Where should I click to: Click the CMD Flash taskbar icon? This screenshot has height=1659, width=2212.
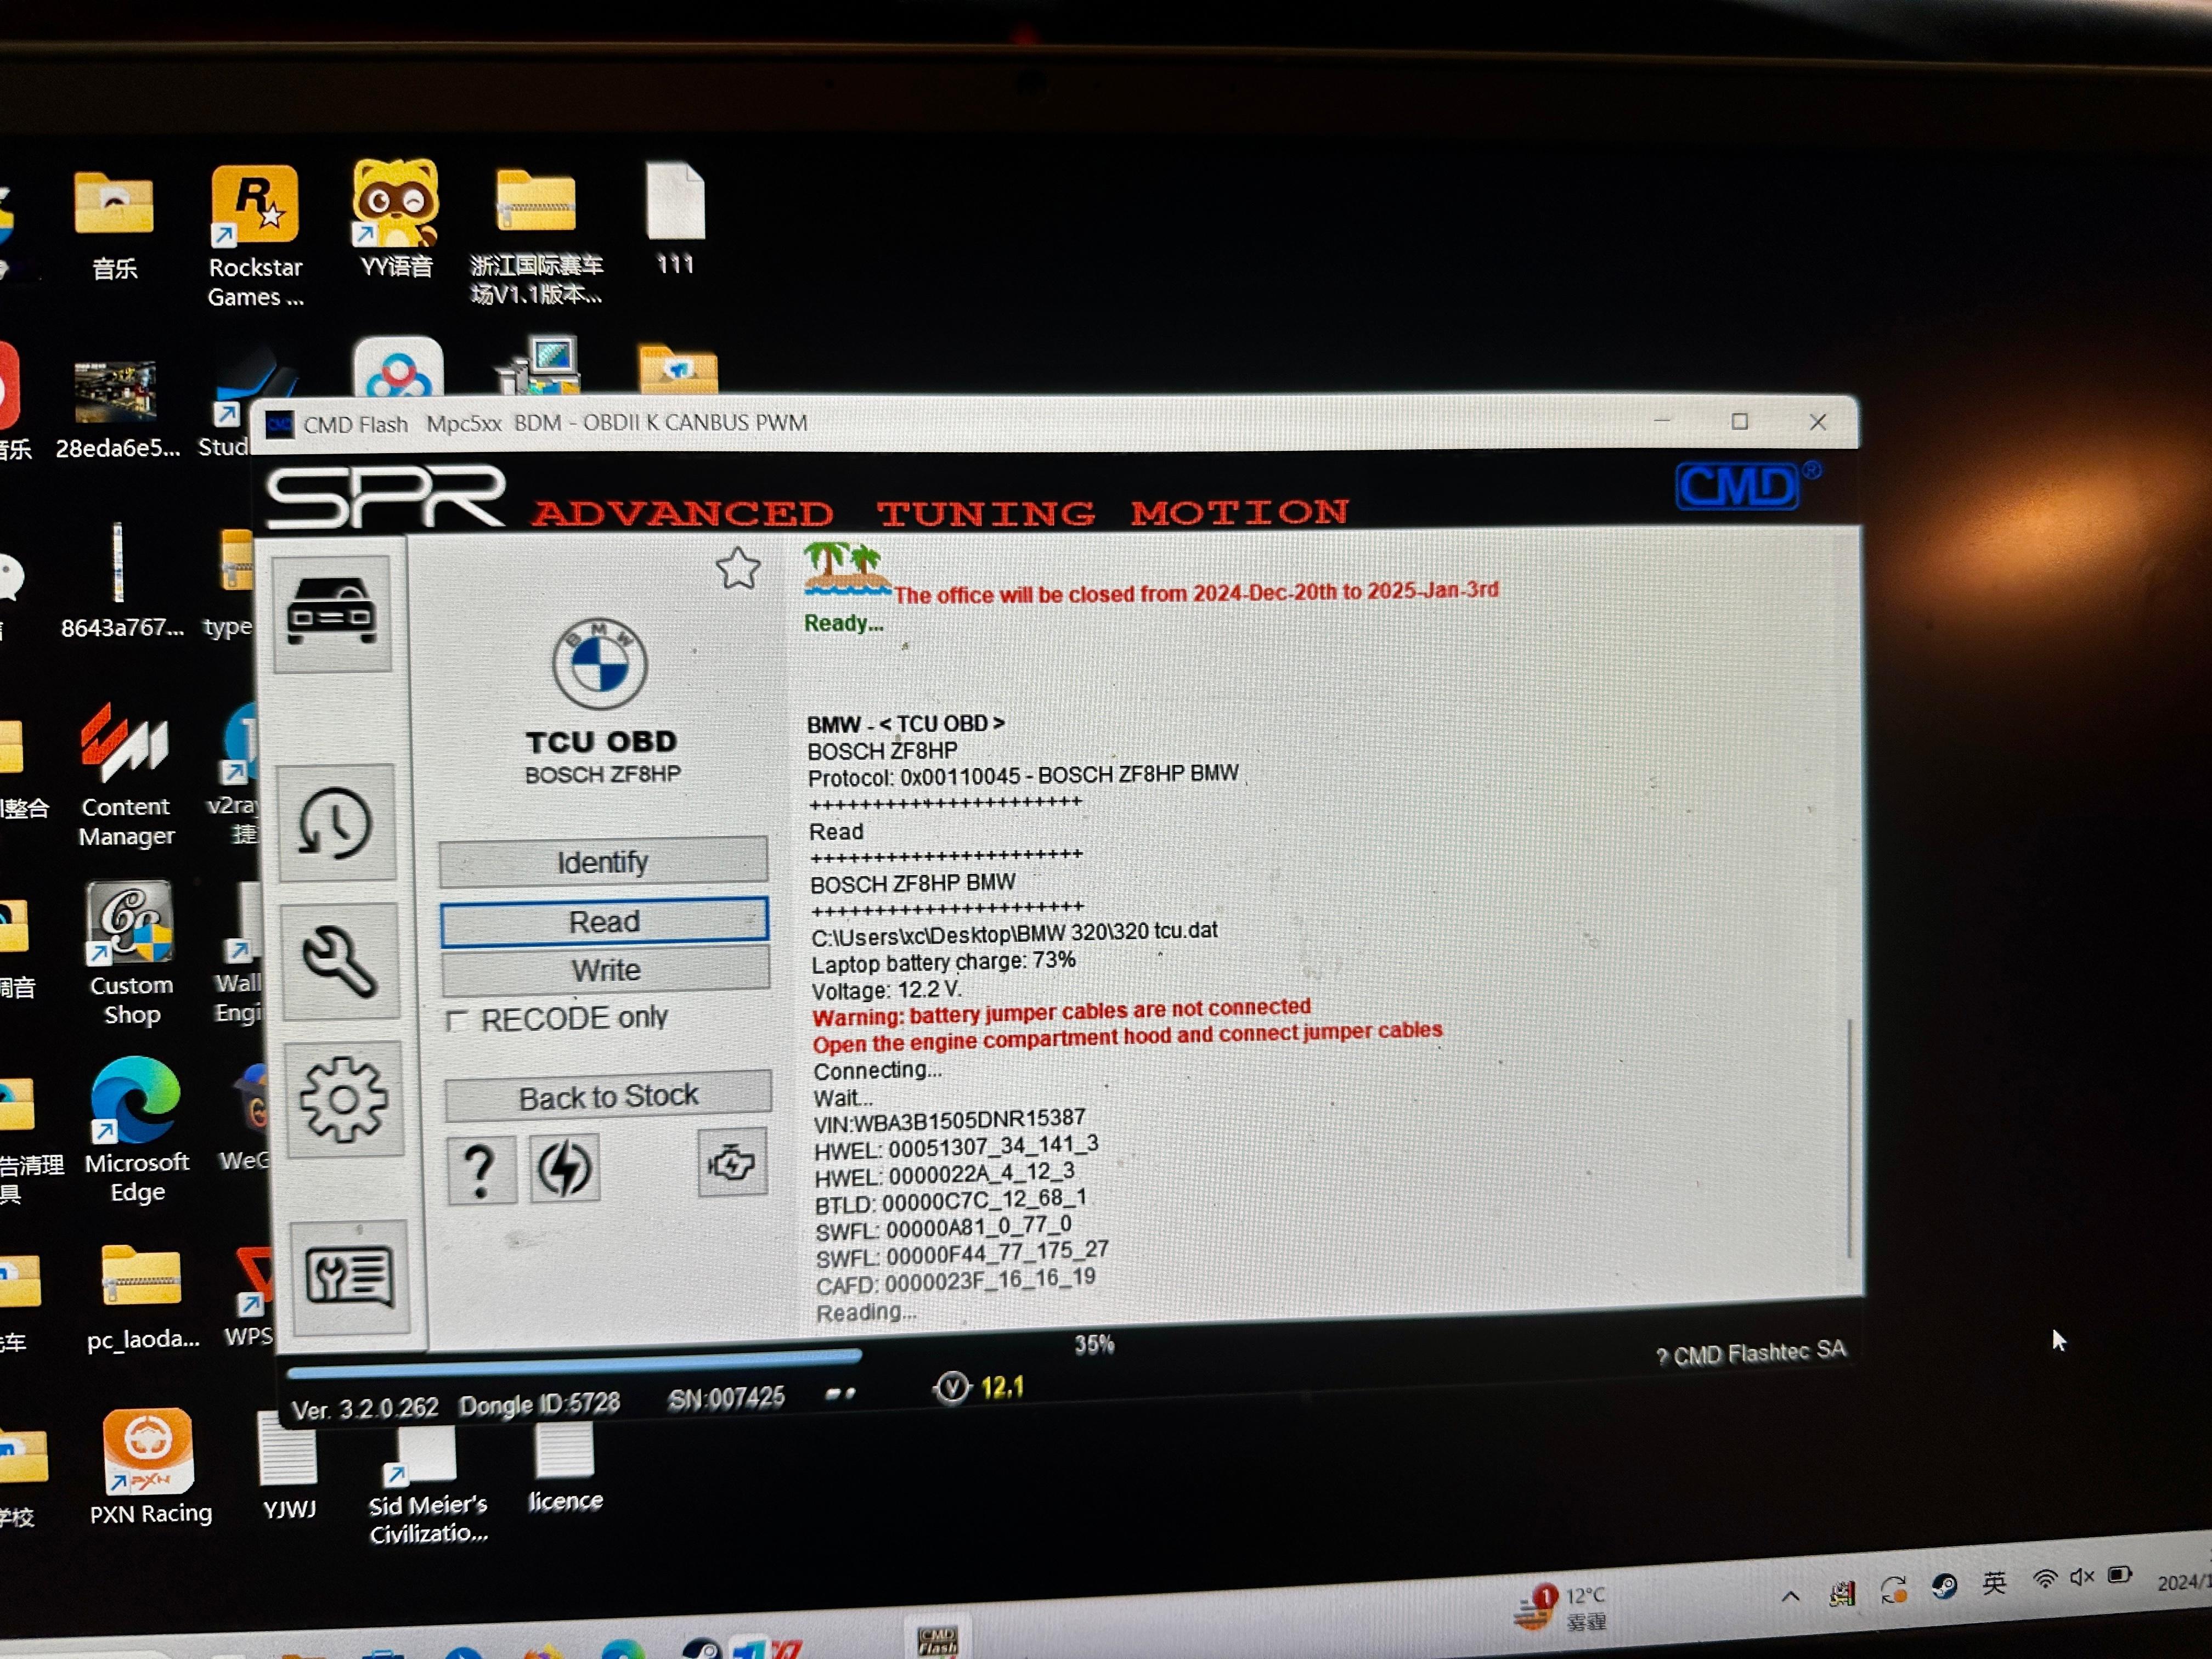(x=937, y=1640)
